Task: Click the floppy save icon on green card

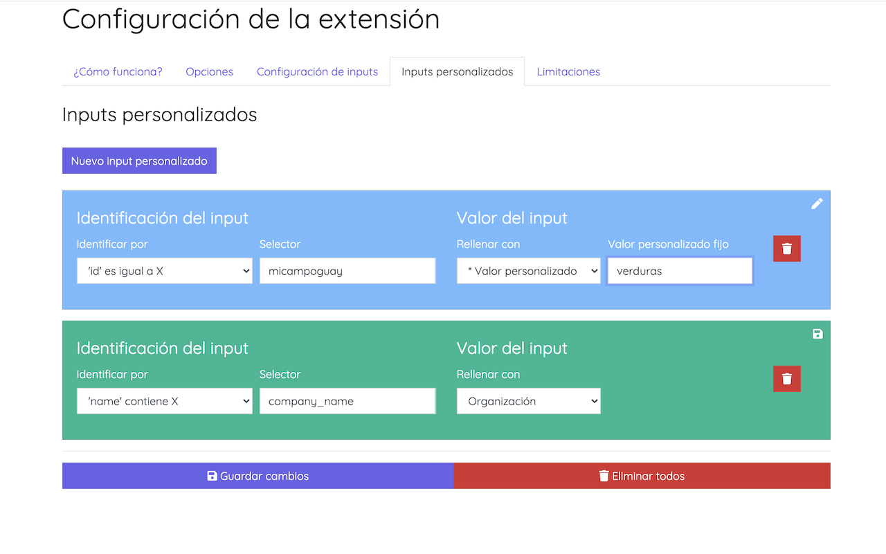Action: click(817, 334)
